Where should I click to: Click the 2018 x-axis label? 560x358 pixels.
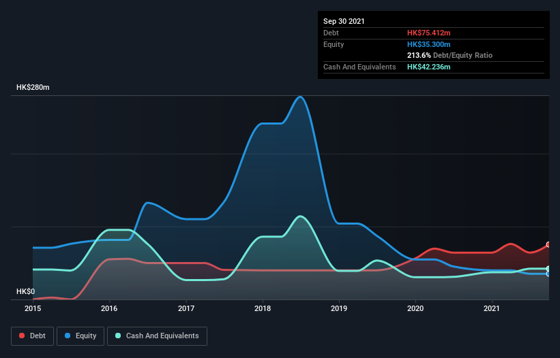[263, 308]
